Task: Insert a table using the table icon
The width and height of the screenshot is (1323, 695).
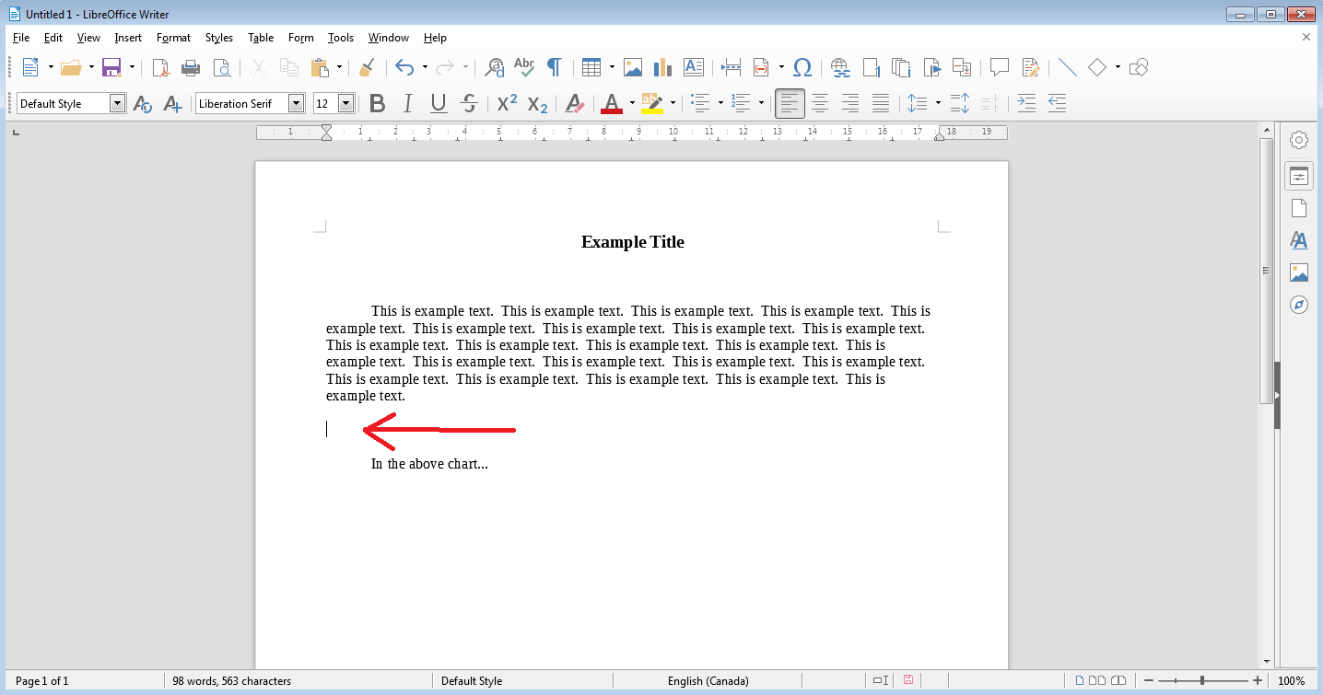Action: tap(591, 67)
